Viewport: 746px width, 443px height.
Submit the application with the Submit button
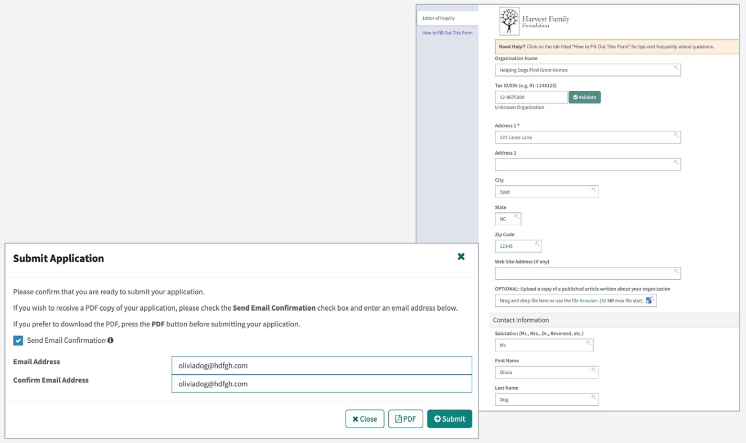449,419
